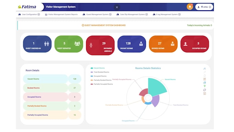
Task: Click the user icon on the red Occupied Rooms card
Action: [x=185, y=44]
